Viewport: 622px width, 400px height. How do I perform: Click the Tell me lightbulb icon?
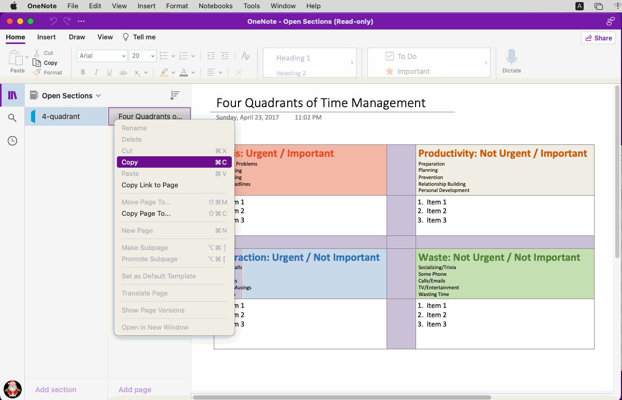(x=126, y=37)
